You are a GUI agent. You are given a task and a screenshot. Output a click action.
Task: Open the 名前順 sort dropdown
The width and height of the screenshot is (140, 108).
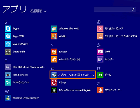pyautogui.click(x=38, y=11)
